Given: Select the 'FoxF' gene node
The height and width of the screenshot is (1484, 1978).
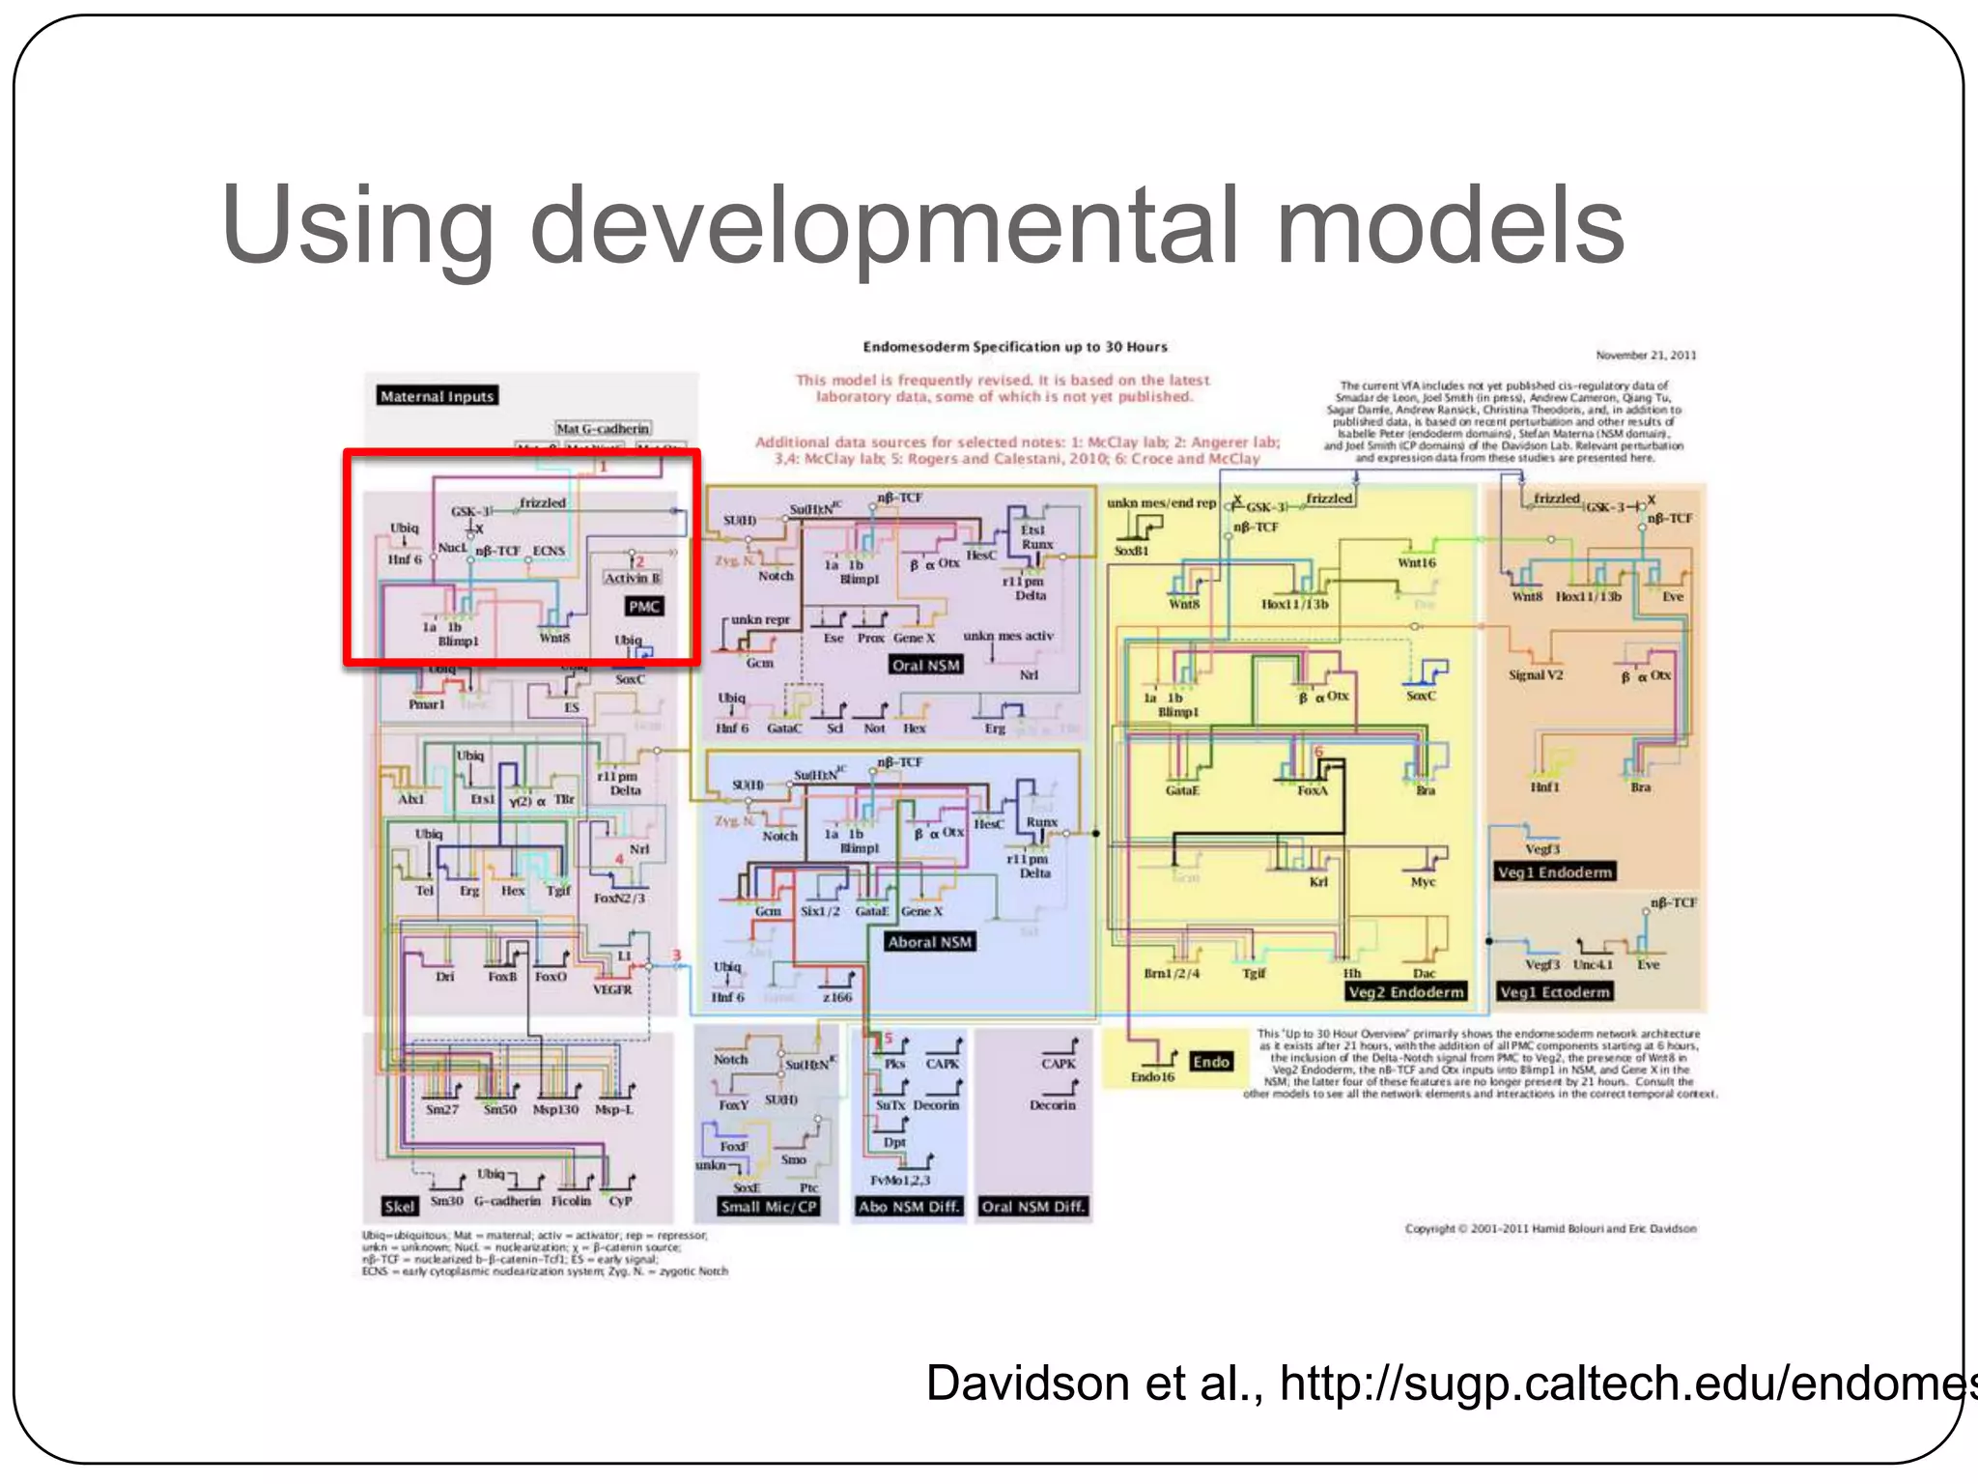Looking at the screenshot, I should (x=733, y=1147).
